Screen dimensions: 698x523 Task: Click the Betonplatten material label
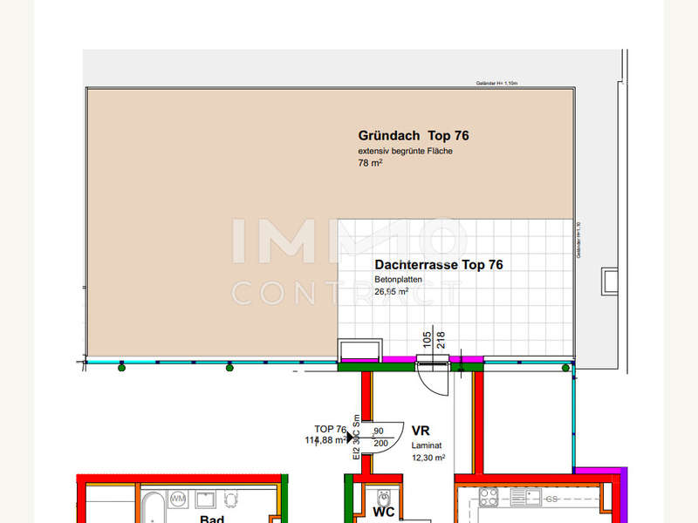coord(399,280)
